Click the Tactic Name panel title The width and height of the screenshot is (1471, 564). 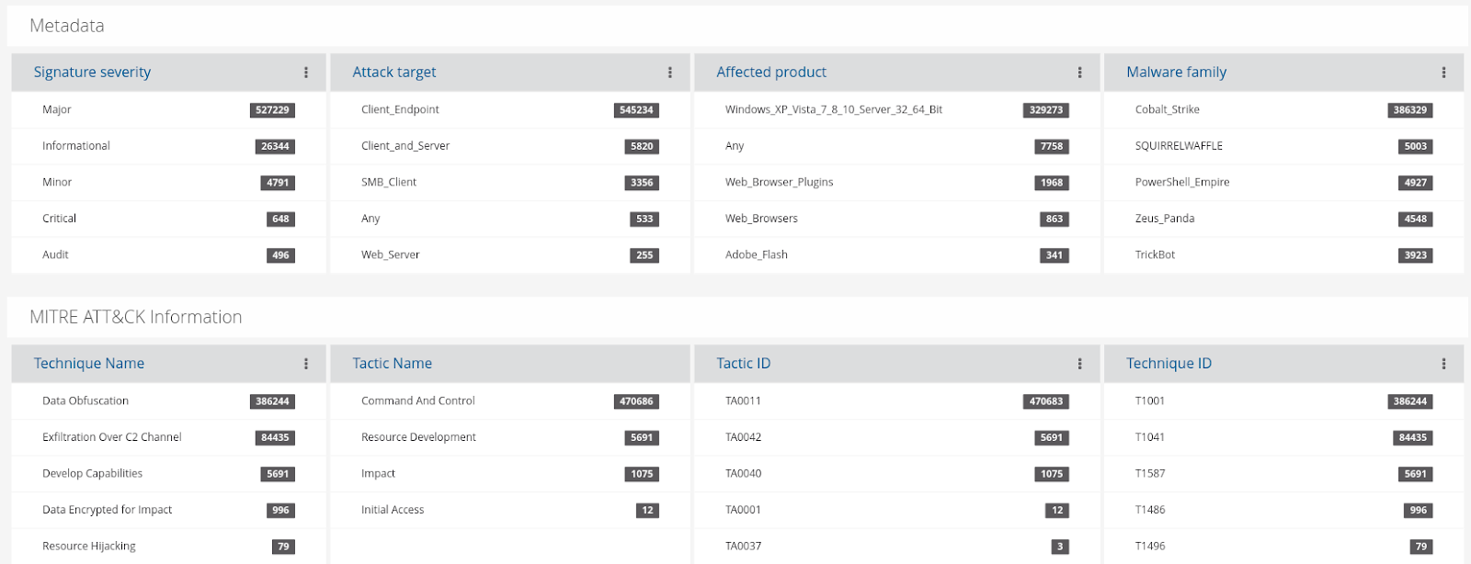[393, 364]
